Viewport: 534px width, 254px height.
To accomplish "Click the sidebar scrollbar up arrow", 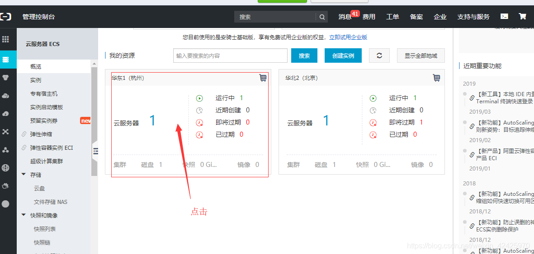I will point(95,63).
